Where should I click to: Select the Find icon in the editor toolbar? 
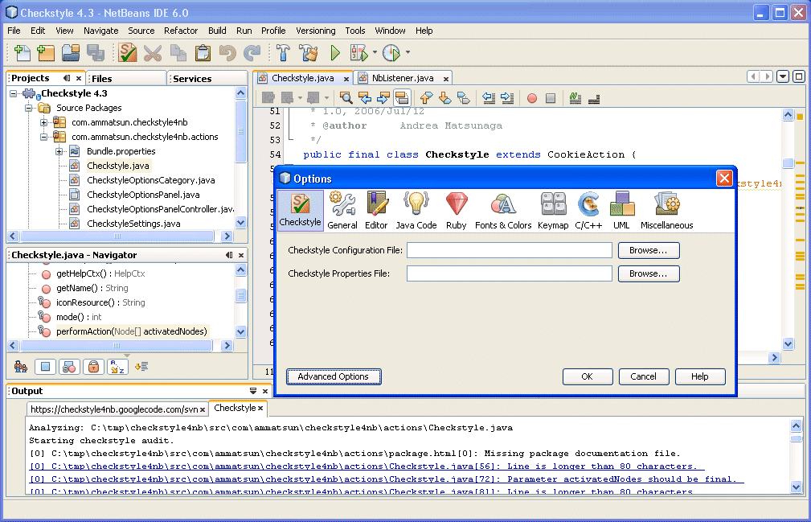pyautogui.click(x=346, y=98)
